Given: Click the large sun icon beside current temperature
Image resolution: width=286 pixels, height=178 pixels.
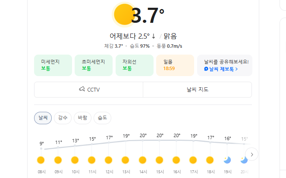Looking at the screenshot, I should [x=124, y=14].
